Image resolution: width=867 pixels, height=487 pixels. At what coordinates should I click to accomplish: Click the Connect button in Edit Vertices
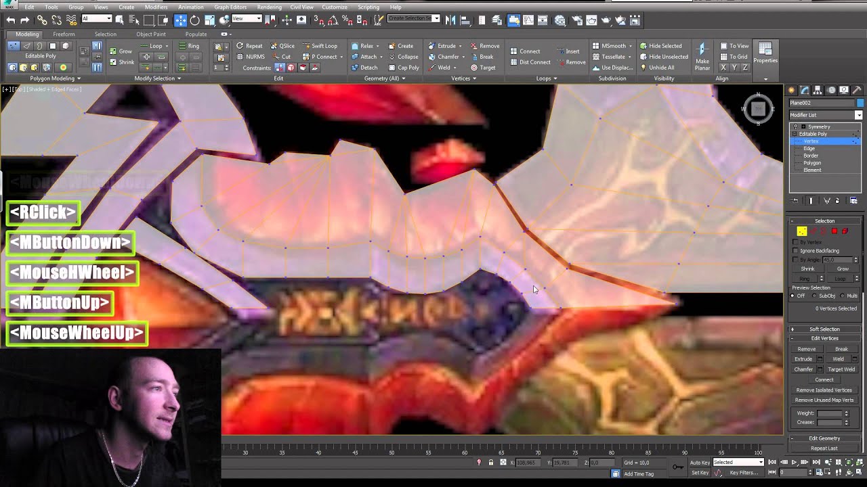coord(824,379)
